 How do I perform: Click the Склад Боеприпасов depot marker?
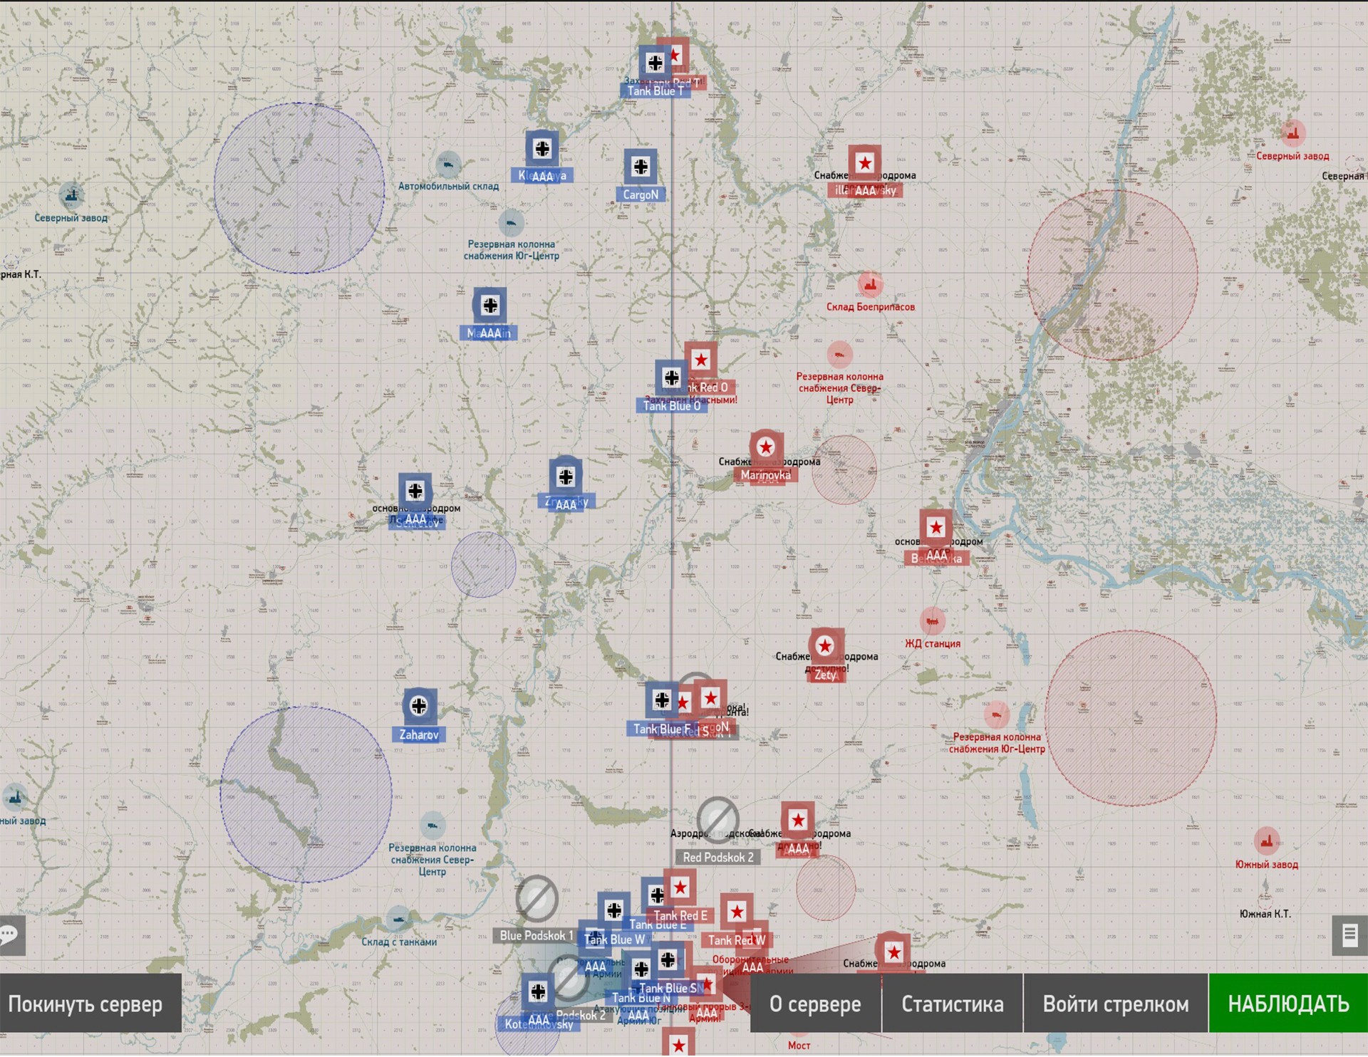point(870,286)
